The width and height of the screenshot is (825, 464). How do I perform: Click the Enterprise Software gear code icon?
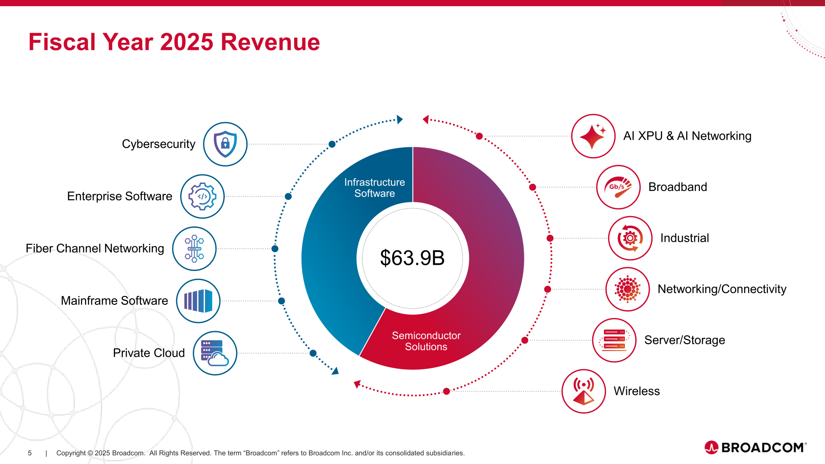point(202,196)
